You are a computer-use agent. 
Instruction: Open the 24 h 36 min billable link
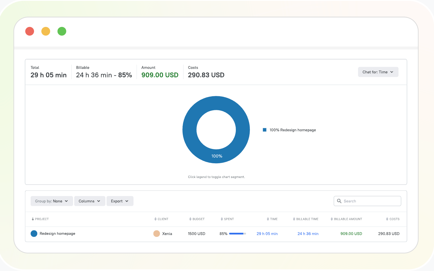click(308, 234)
